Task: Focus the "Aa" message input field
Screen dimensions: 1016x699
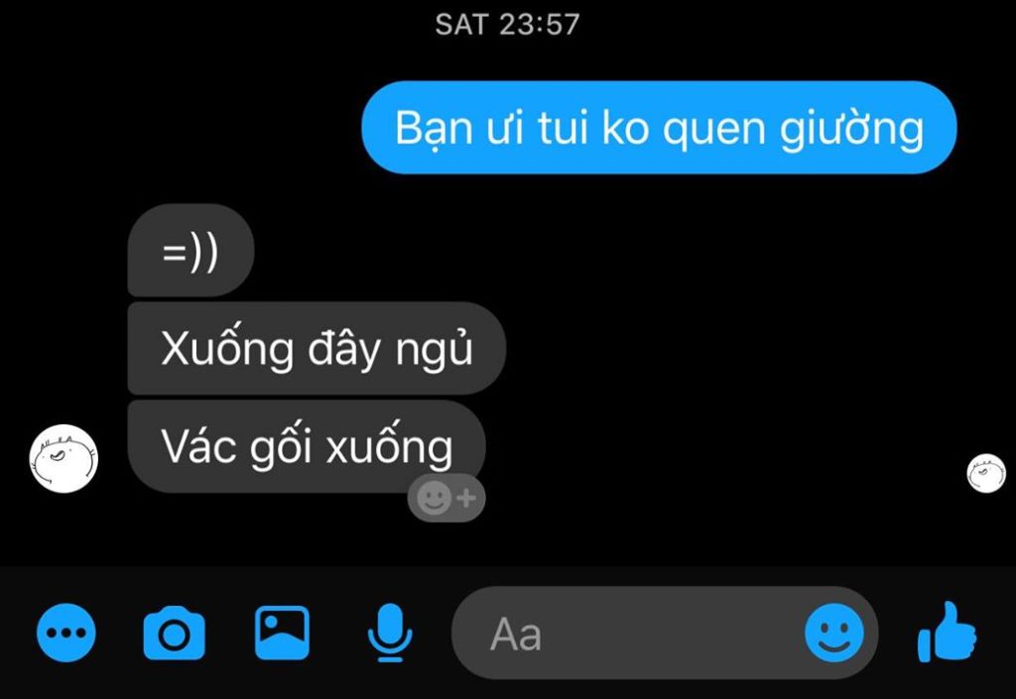Action: click(664, 633)
